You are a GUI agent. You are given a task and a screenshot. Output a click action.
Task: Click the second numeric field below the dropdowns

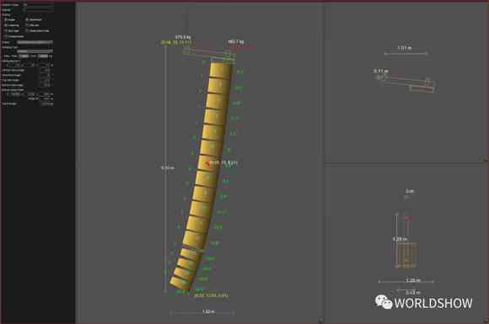point(43,56)
